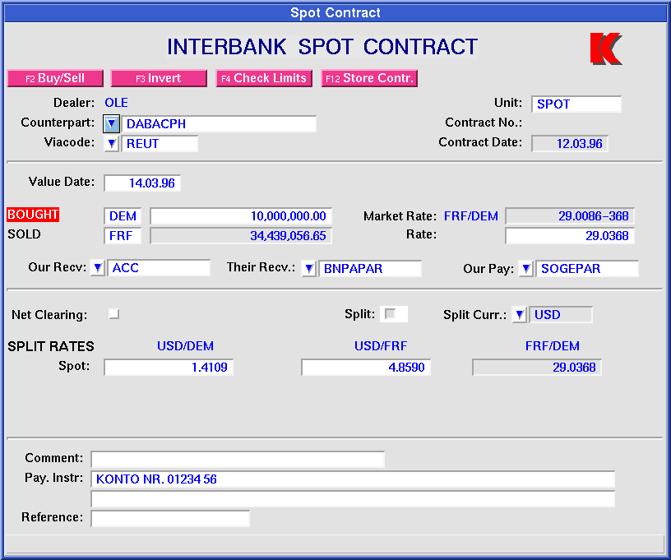Click the empty Reference field
This screenshot has height=560, width=671.
pos(170,519)
